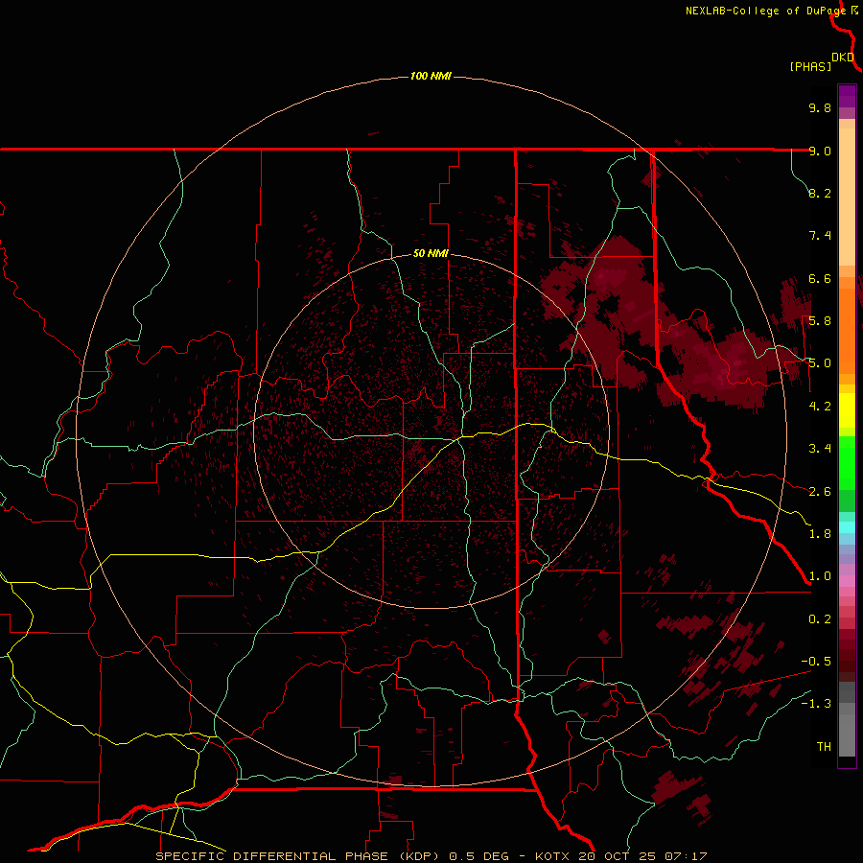Click the TH label below the legend values

[x=824, y=747]
